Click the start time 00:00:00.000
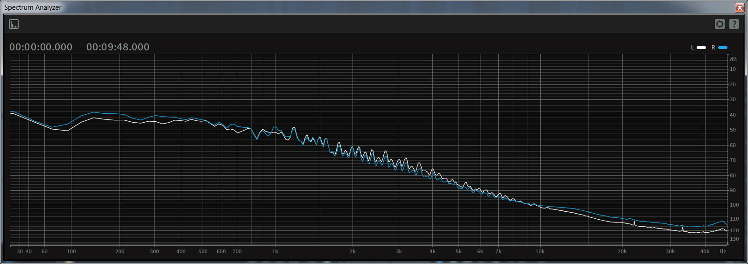This screenshot has height=264, width=748. 41,47
